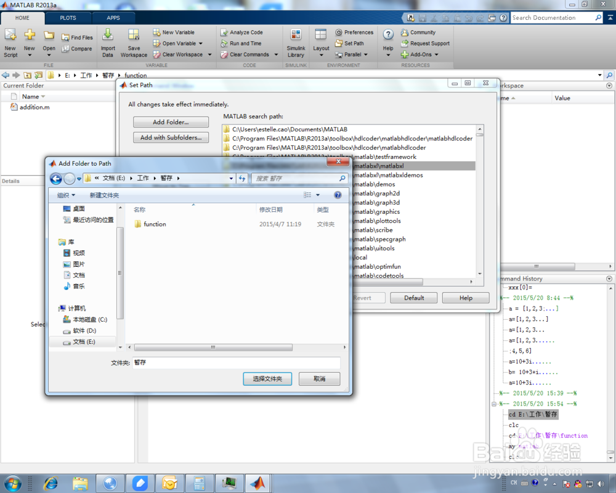The height and width of the screenshot is (493, 616).
Task: Click the Help button in Set Path
Action: [x=466, y=298]
